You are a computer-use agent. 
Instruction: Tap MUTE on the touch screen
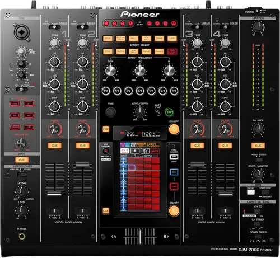click(x=155, y=151)
